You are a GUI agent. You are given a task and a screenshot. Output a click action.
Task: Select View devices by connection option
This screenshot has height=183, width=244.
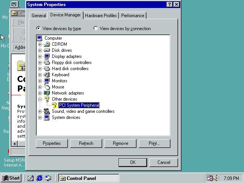pos(96,29)
